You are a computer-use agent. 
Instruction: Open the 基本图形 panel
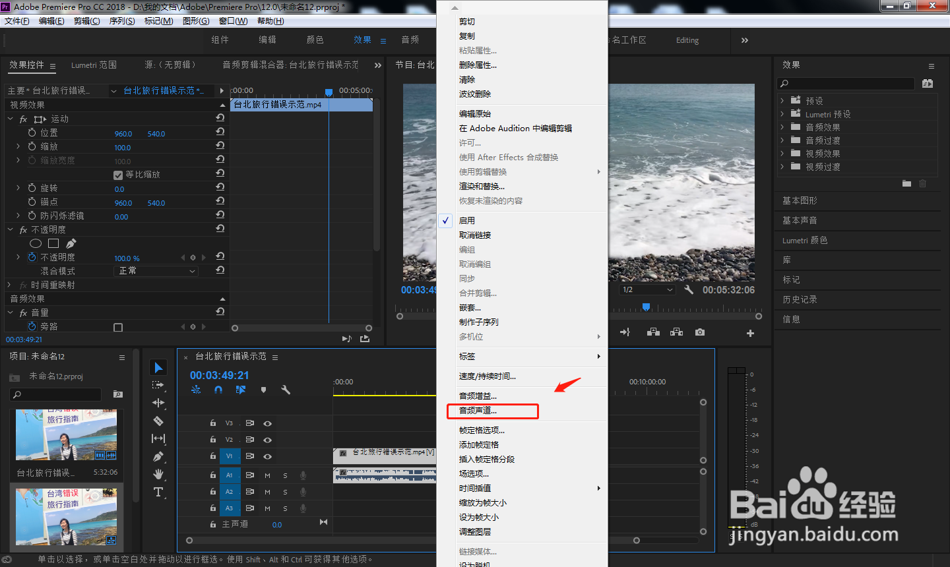(800, 200)
